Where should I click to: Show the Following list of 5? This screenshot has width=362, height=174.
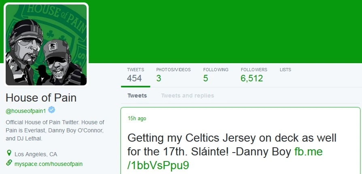click(216, 75)
